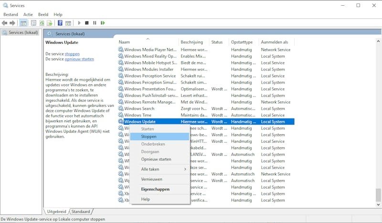Click 'Automatisc...' startup type of Windows Search
Viewport: 382px width, 223px height.
[243, 108]
